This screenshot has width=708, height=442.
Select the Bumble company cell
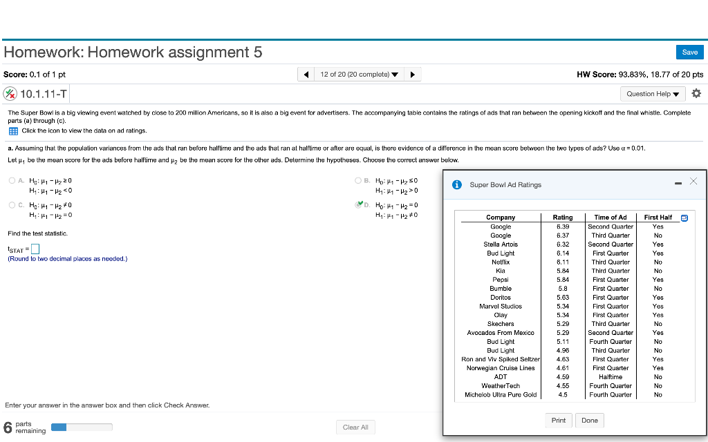[501, 289]
